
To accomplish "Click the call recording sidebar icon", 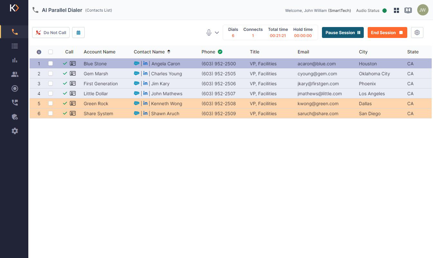I will point(14,88).
